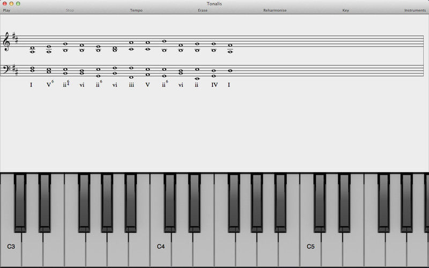Click the Stop toolbar item

click(70, 10)
